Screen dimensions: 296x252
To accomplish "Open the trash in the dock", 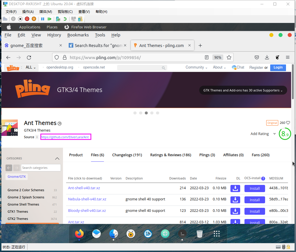I will click(200, 234).
